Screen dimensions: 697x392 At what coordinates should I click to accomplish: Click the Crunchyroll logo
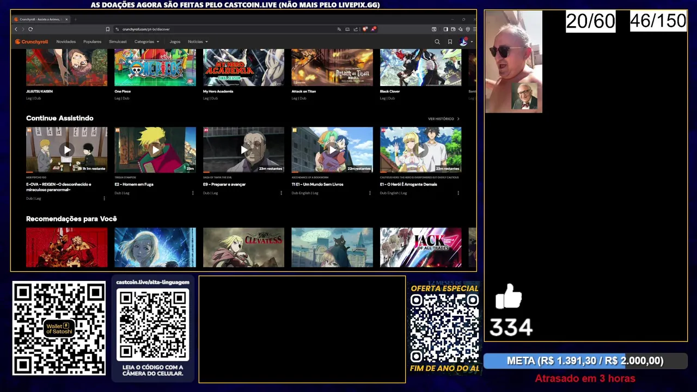[32, 41]
